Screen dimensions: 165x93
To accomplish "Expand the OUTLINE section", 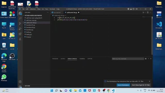I will point(27,86).
